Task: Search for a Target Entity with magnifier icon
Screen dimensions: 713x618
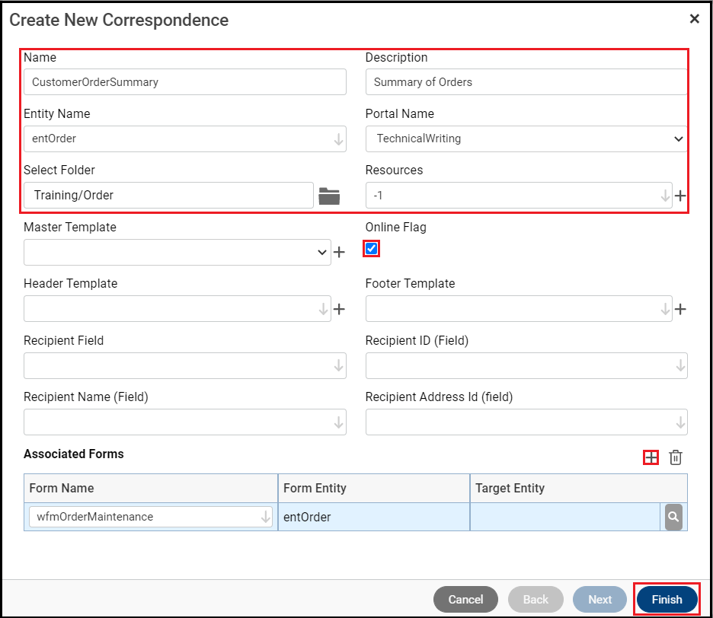Action: coord(673,517)
